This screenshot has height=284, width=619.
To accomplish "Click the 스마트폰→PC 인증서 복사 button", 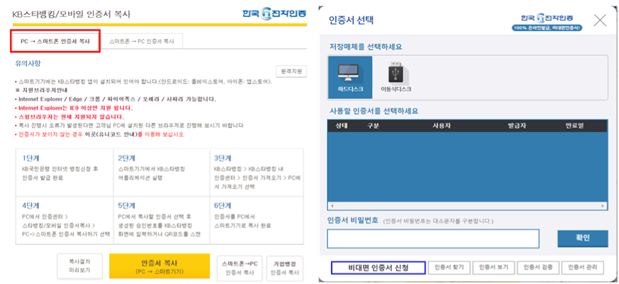I will [x=240, y=268].
